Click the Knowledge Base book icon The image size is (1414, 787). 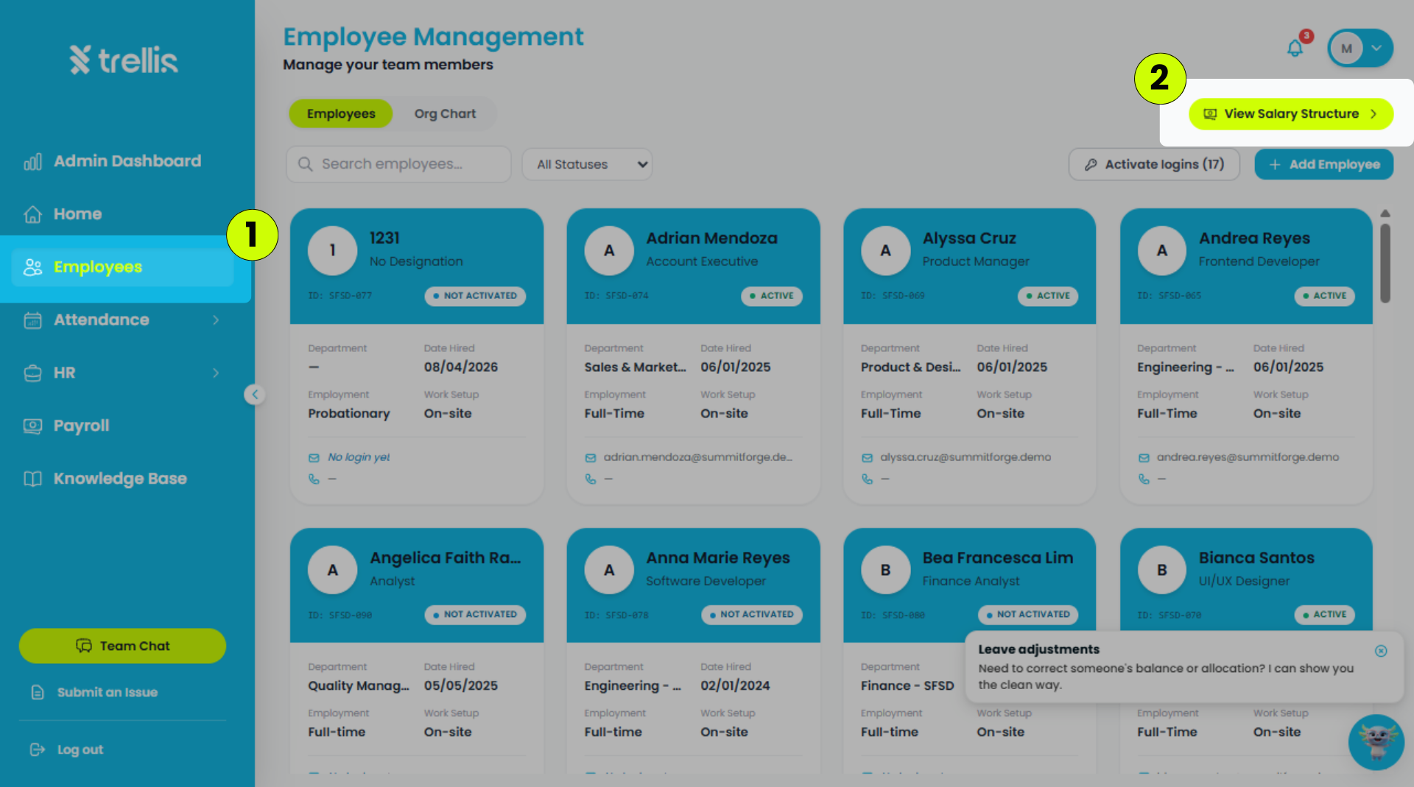[x=32, y=479]
